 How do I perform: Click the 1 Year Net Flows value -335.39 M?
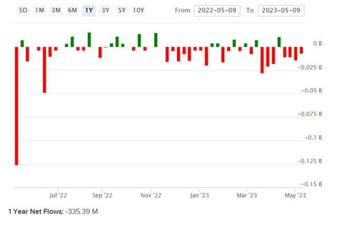click(x=82, y=212)
